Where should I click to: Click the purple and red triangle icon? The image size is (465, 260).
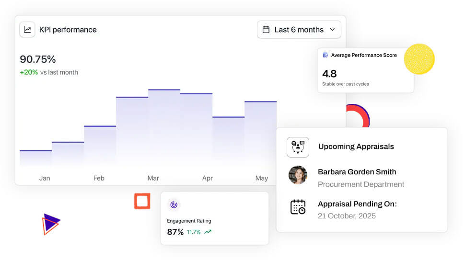tap(51, 224)
